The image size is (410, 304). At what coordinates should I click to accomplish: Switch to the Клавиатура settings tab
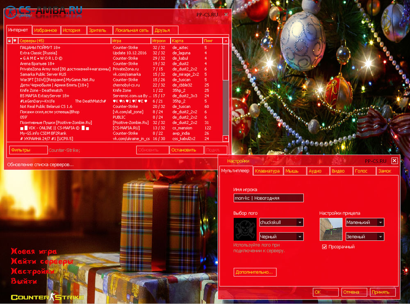(x=268, y=171)
